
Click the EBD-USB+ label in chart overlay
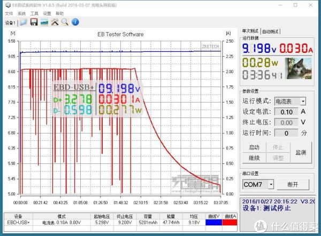[73, 87]
